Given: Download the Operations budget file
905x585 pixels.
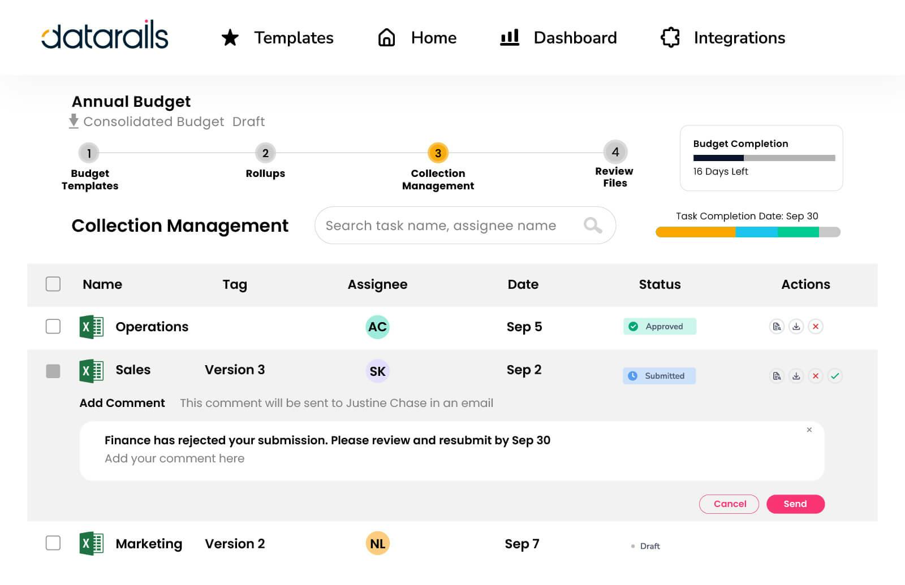Looking at the screenshot, I should 796,327.
